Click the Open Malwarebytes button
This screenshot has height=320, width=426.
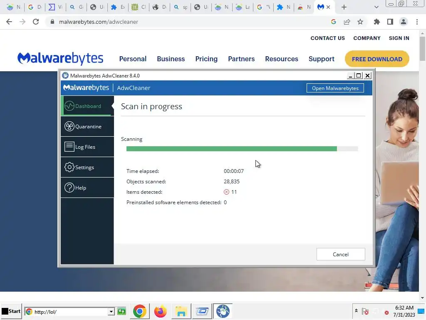(335, 88)
